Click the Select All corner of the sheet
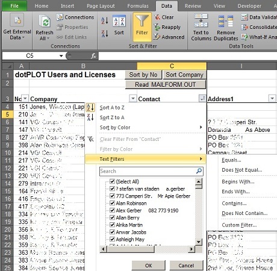The height and width of the screenshot is (271, 277). (8, 66)
